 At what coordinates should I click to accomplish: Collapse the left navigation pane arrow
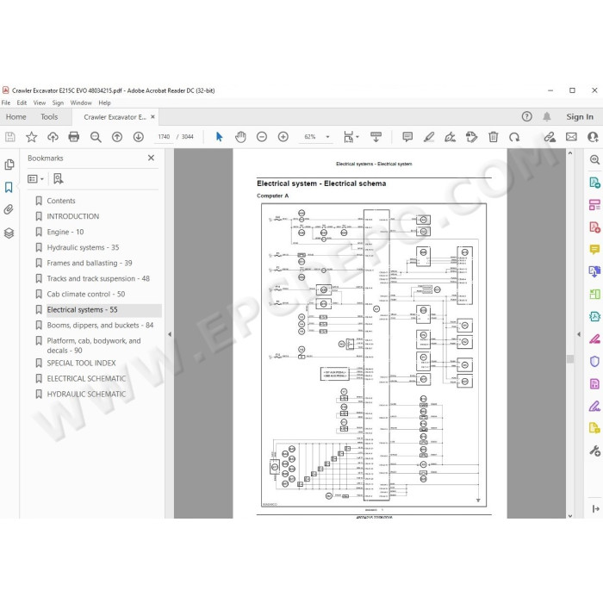(170, 334)
